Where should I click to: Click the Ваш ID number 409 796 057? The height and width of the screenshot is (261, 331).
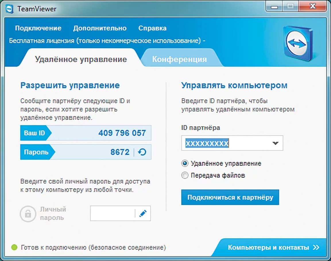tap(122, 133)
